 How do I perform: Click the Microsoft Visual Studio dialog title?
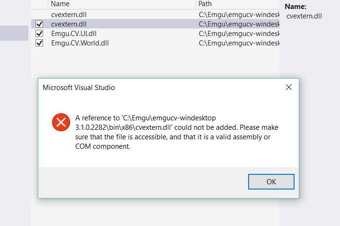coord(79,88)
